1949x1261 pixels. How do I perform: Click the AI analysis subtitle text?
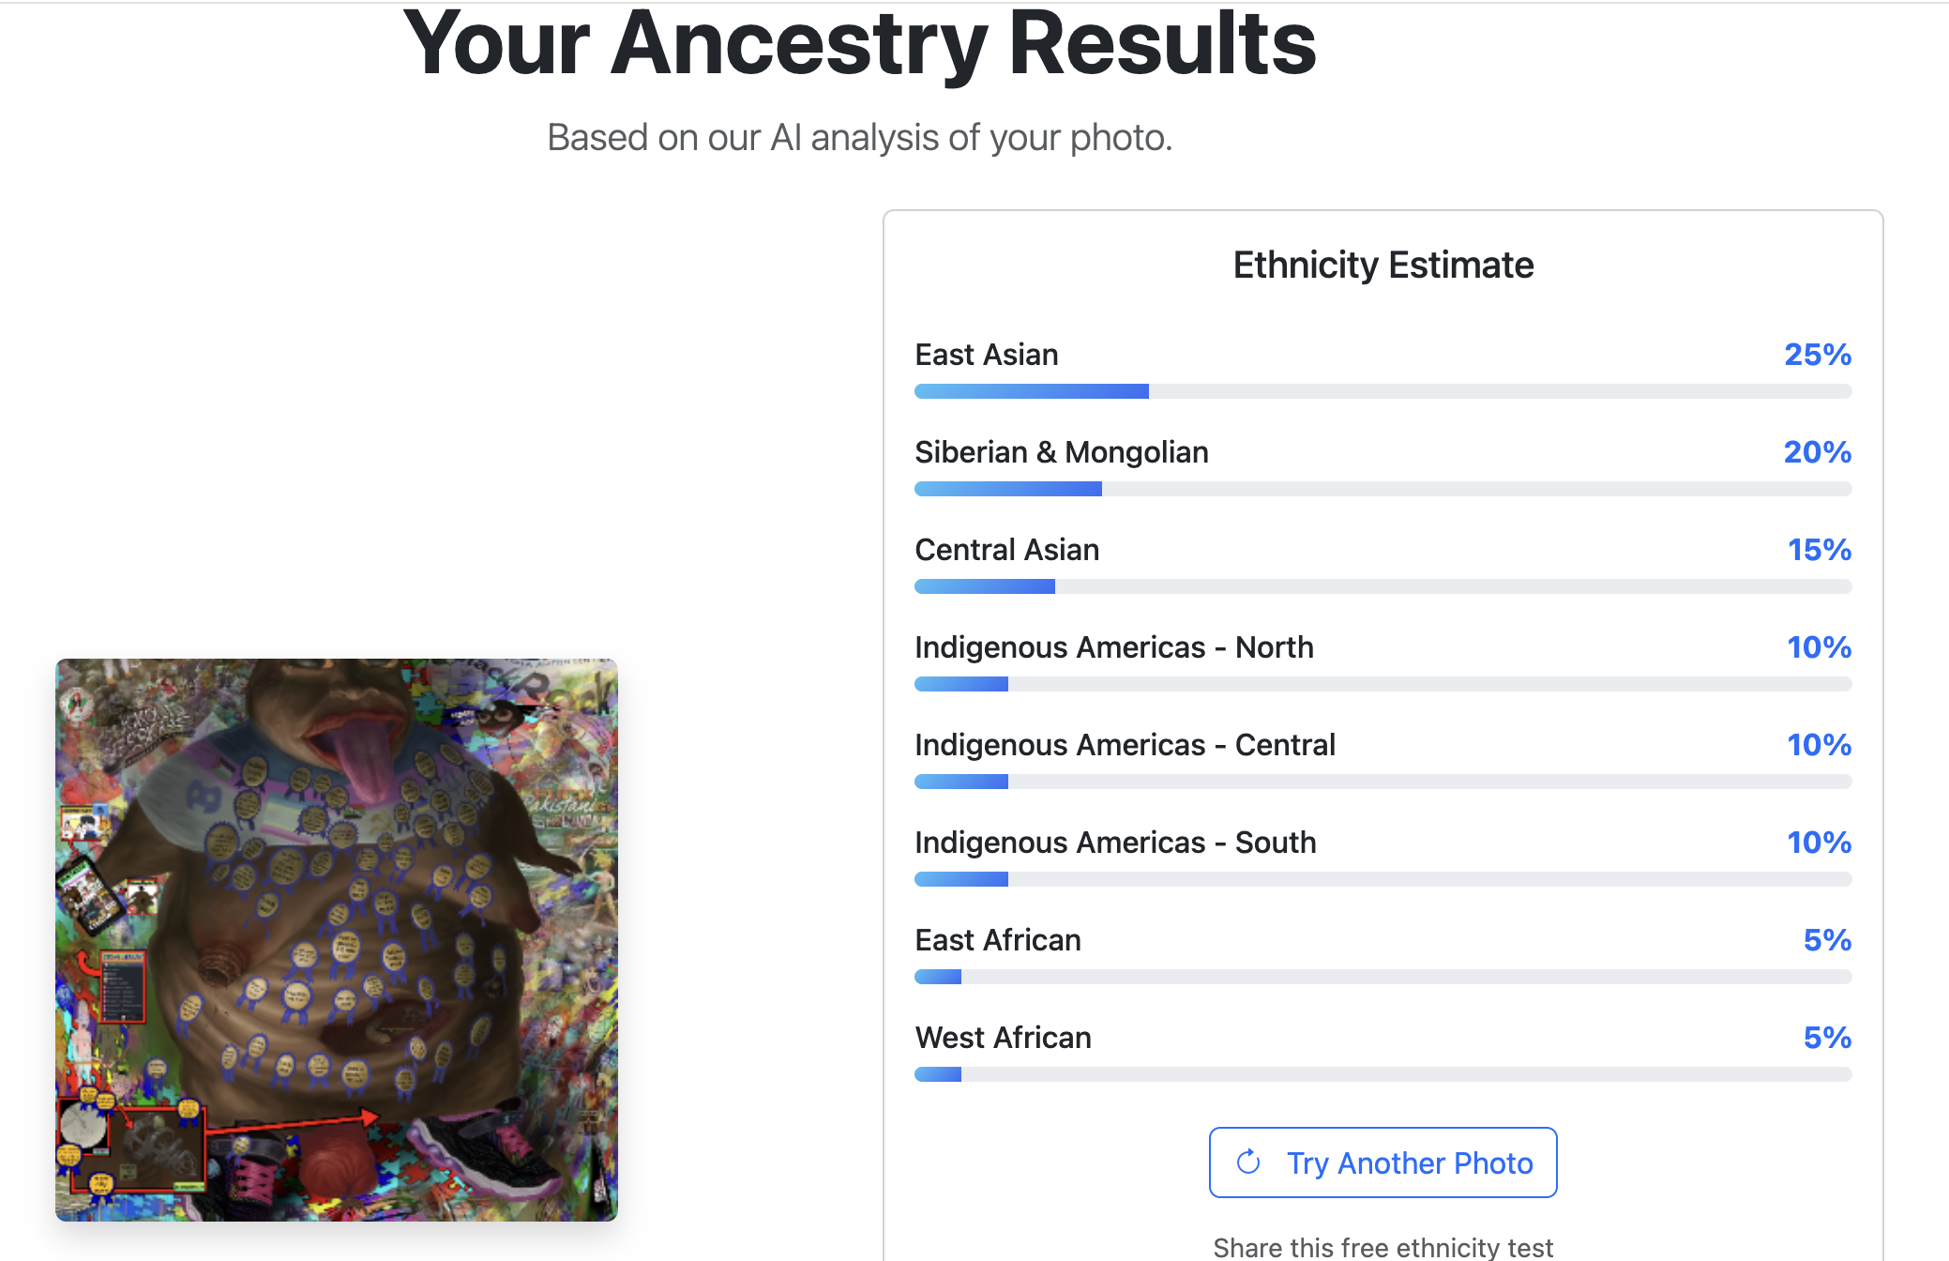pos(859,138)
